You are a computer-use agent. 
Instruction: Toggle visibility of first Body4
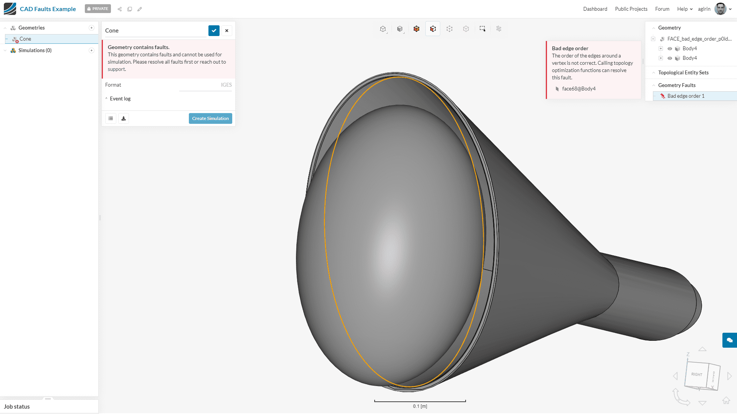pos(670,49)
